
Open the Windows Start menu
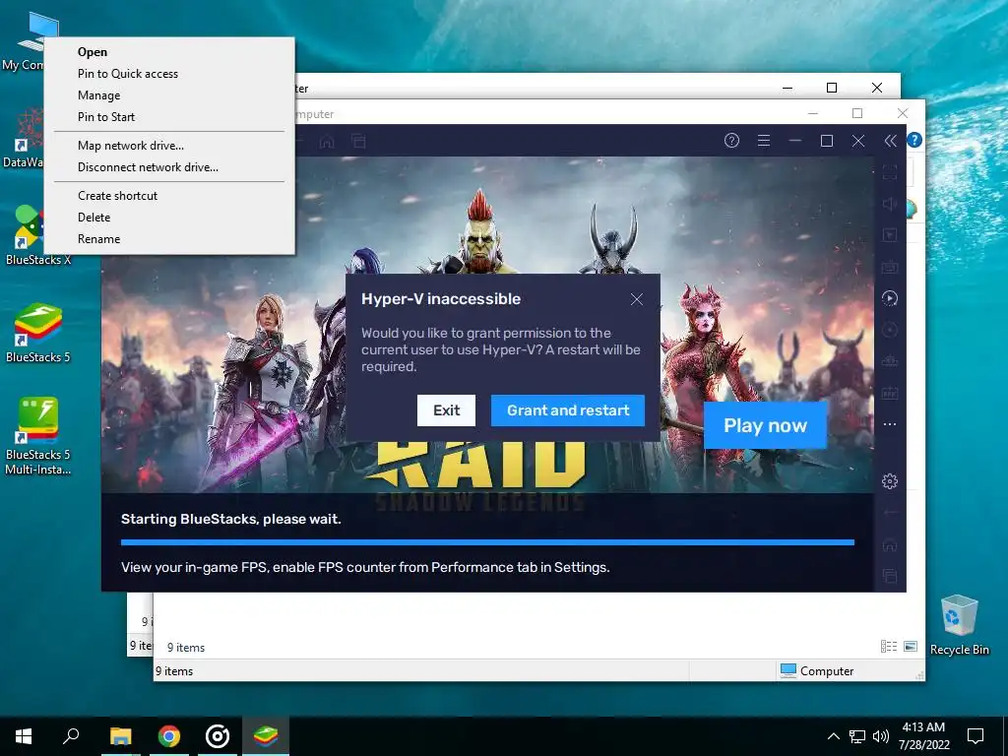click(x=24, y=736)
